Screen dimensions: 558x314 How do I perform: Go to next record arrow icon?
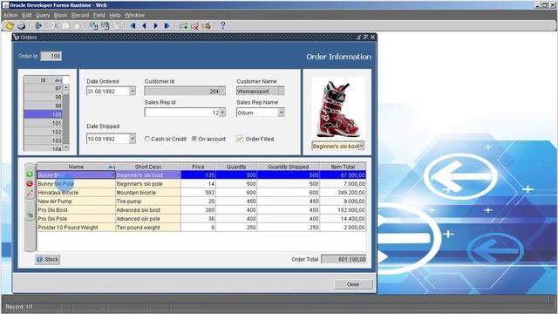[x=155, y=25]
